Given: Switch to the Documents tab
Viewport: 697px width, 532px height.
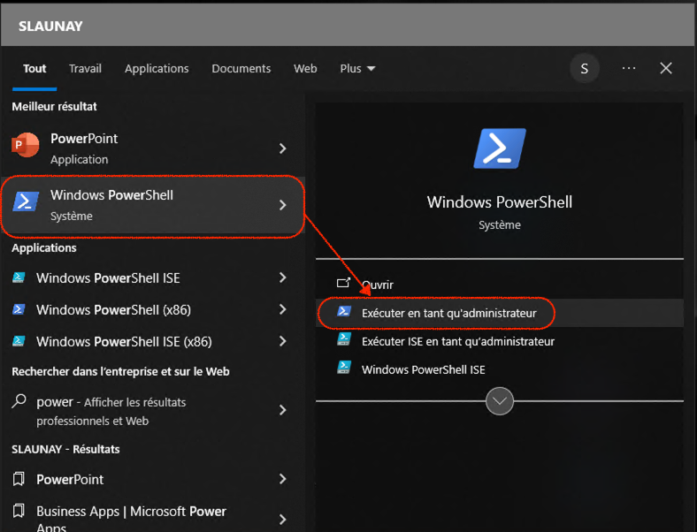Looking at the screenshot, I should click(241, 68).
